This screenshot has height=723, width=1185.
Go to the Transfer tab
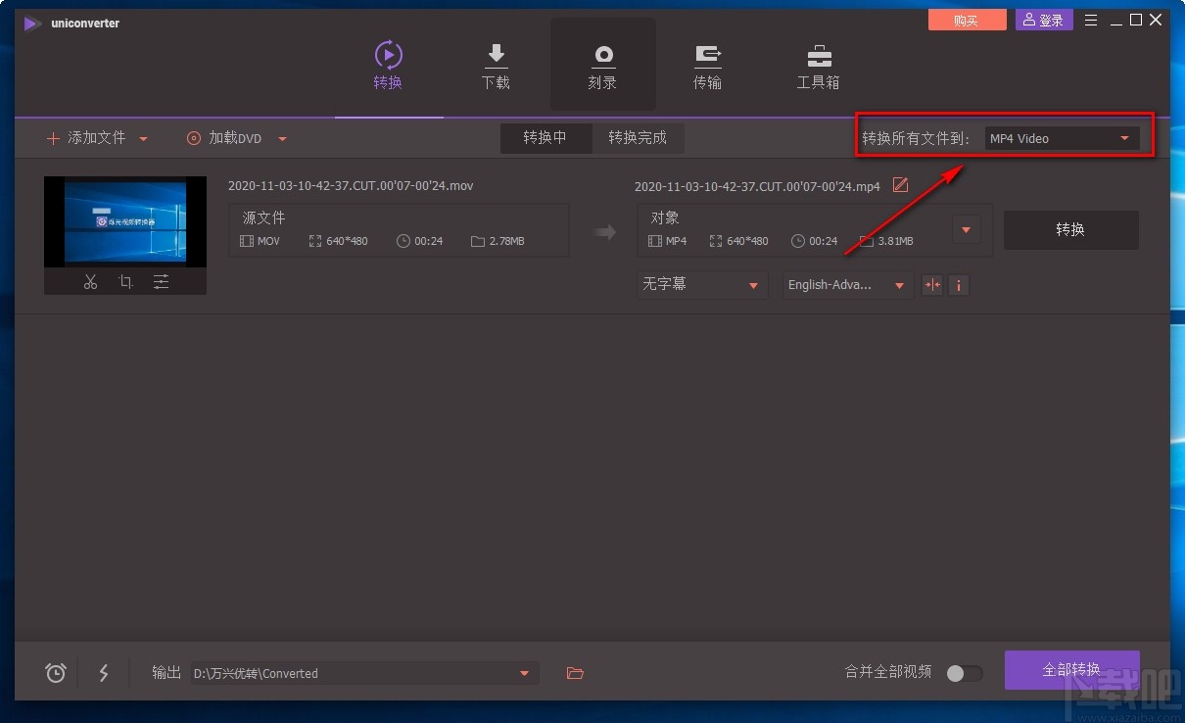pos(707,66)
